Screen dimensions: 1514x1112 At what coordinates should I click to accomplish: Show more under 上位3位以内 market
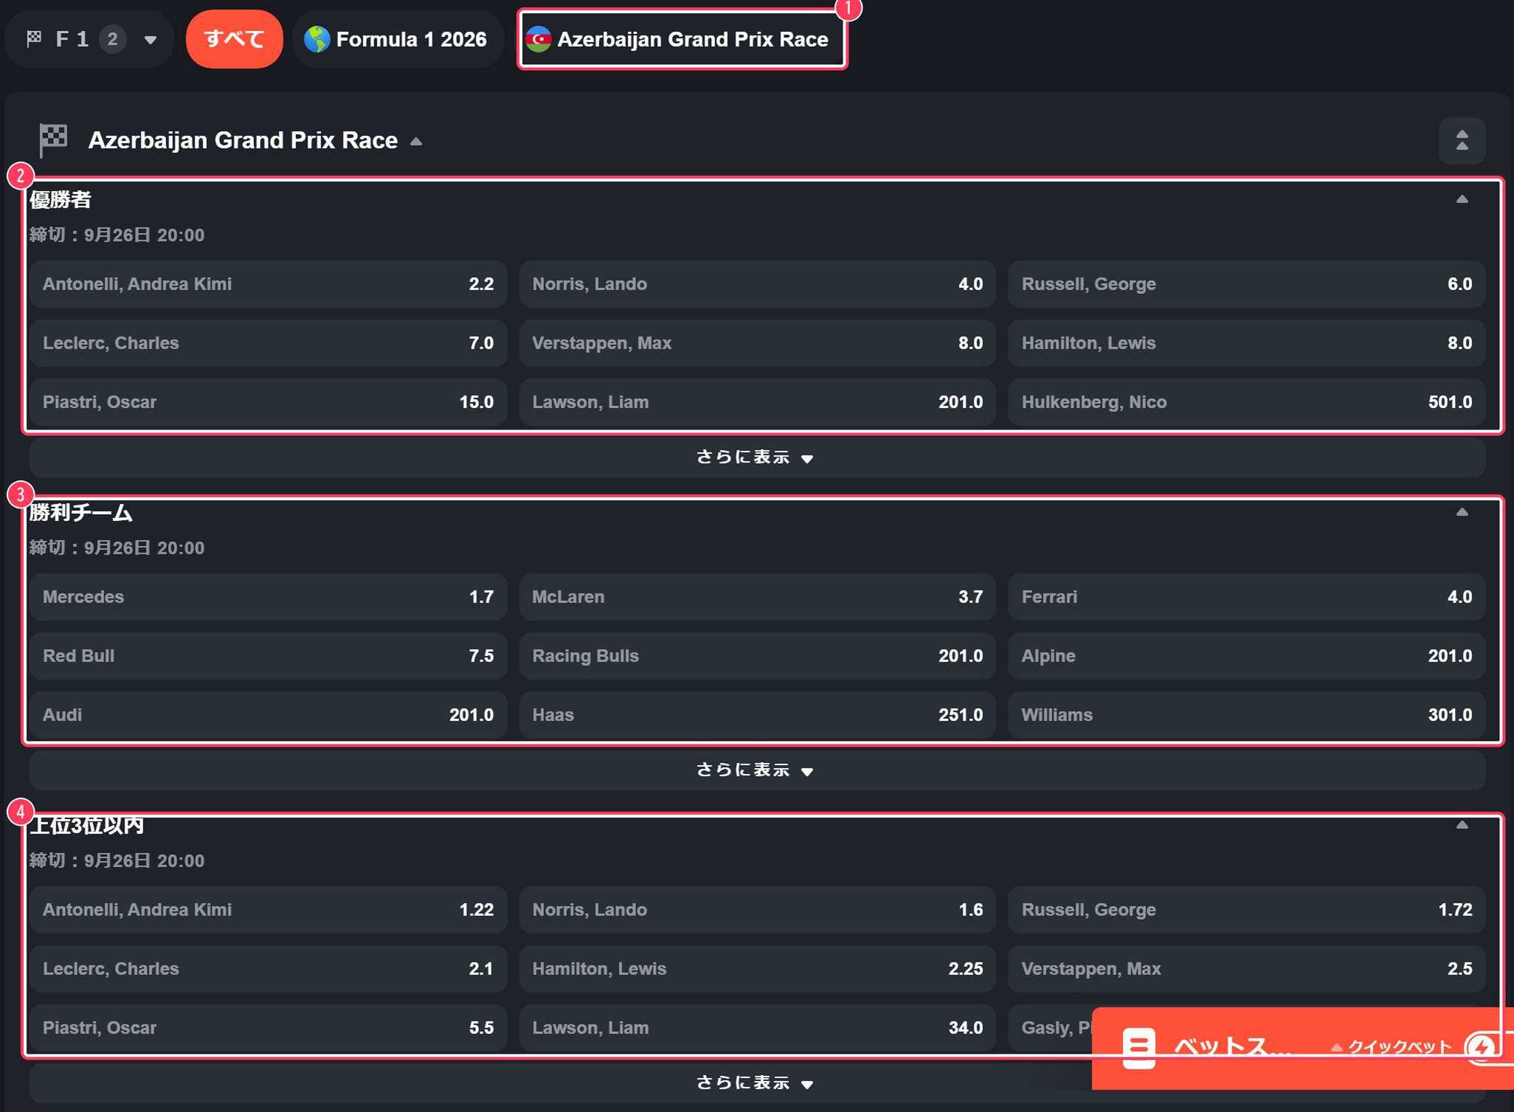(x=757, y=1083)
